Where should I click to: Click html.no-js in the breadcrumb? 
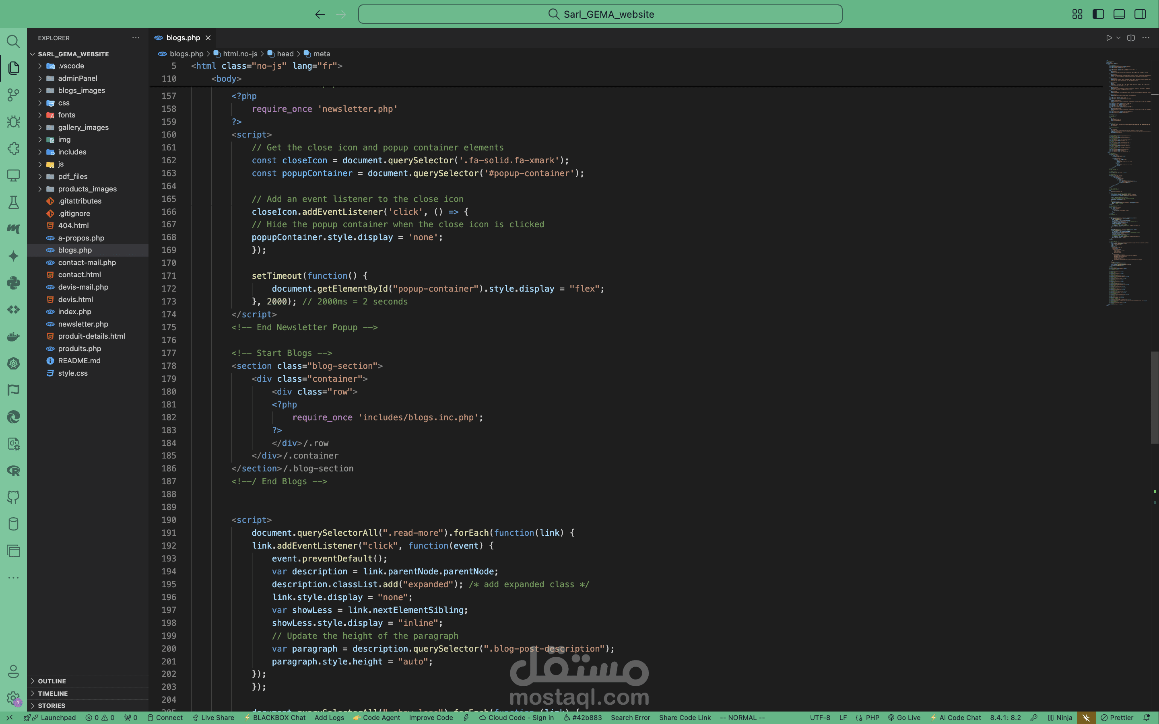236,53
